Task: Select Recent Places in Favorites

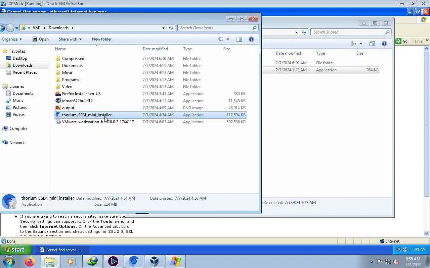Action: [25, 72]
